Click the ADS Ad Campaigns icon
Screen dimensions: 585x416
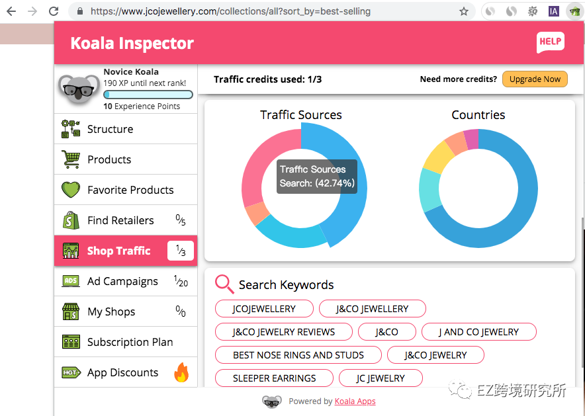(71, 281)
